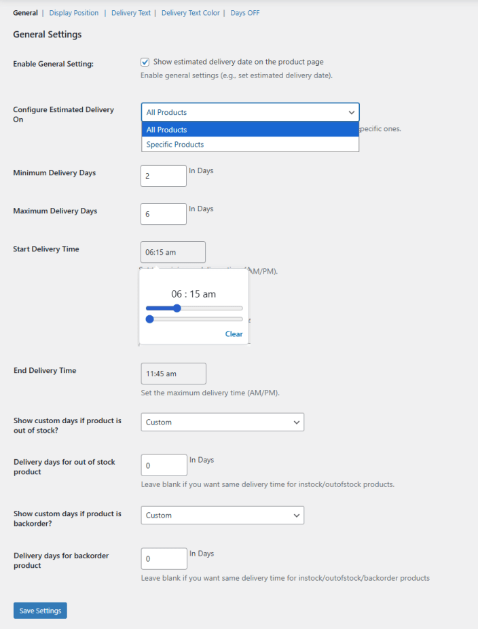478x629 pixels.
Task: Click the Minimum Delivery Days input field
Action: tap(163, 175)
